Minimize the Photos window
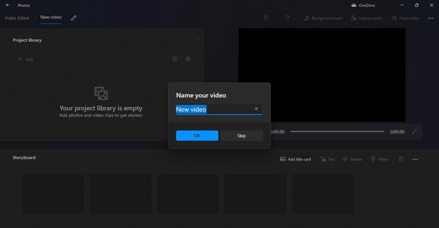 (x=402, y=5)
